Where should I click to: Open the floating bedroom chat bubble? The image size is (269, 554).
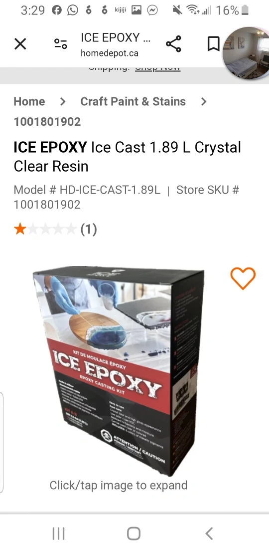[x=247, y=53]
